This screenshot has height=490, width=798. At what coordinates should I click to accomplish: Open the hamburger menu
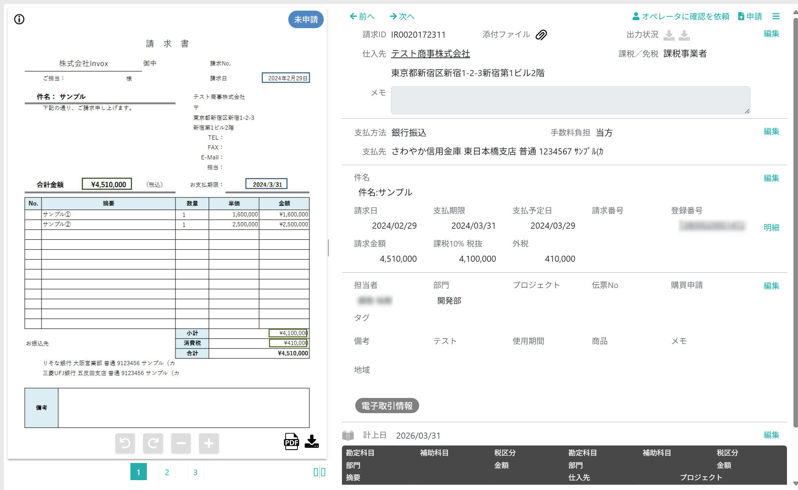point(776,16)
